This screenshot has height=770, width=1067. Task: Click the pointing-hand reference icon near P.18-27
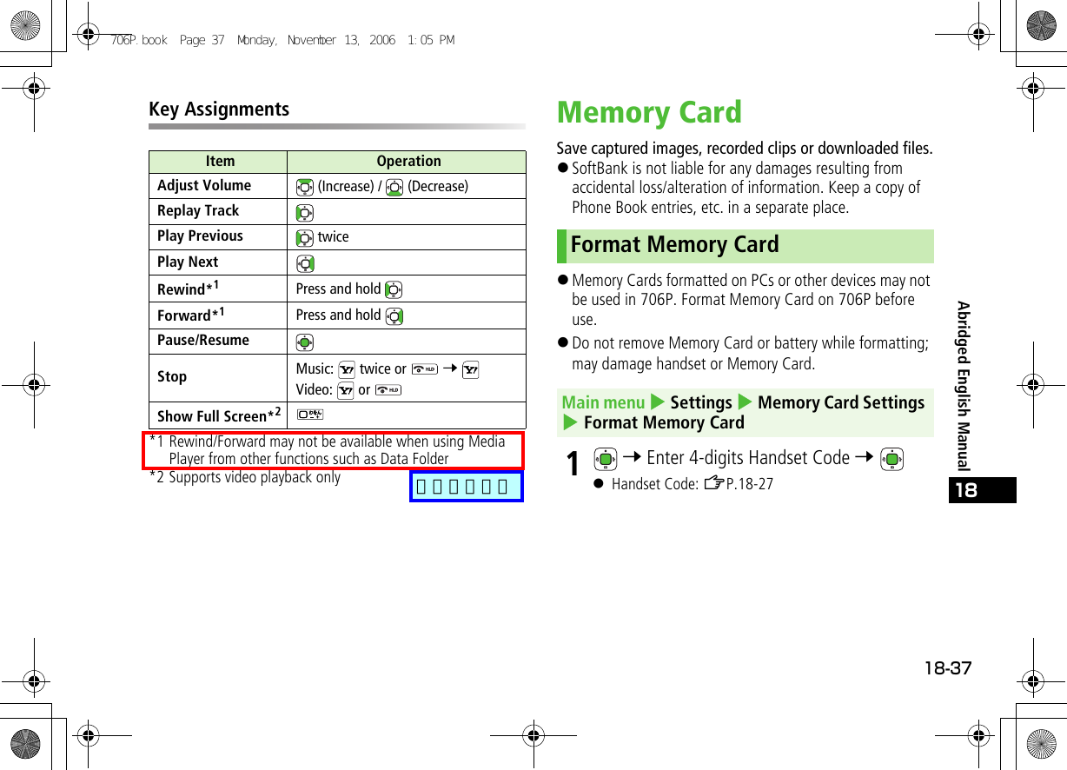(714, 483)
